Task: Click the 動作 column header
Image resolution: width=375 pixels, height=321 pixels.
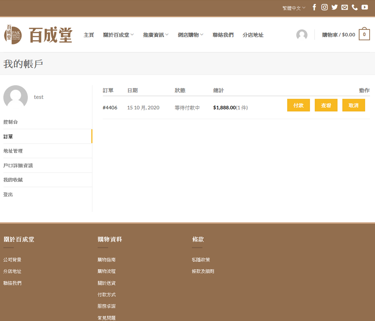Action: pyautogui.click(x=364, y=90)
